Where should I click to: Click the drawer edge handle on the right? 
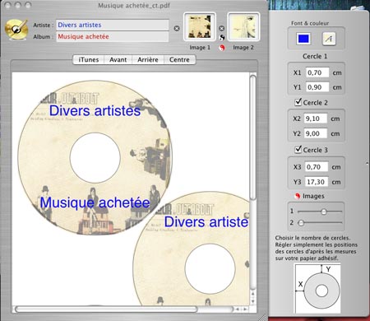click(x=368, y=164)
